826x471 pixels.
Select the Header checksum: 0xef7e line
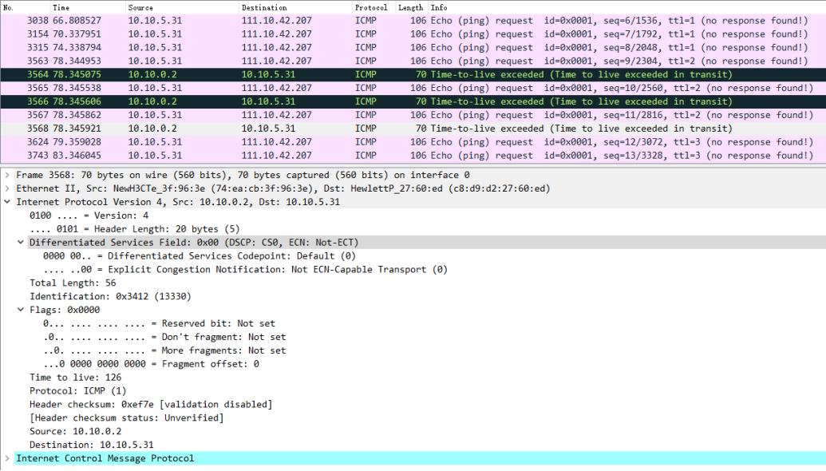(x=151, y=405)
